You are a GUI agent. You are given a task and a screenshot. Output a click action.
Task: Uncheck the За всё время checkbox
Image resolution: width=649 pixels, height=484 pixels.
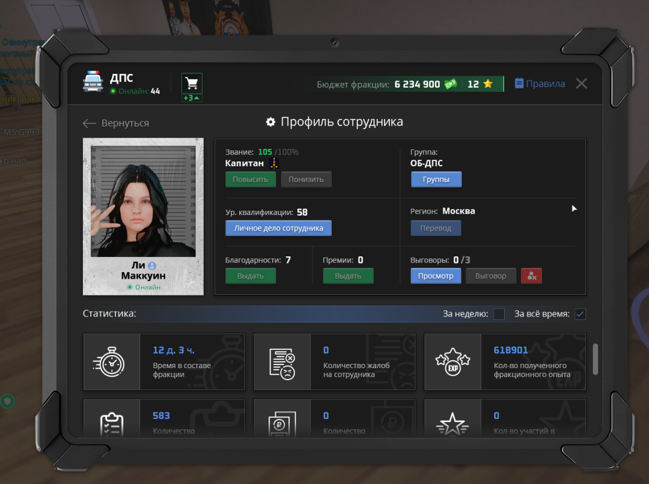(x=580, y=314)
